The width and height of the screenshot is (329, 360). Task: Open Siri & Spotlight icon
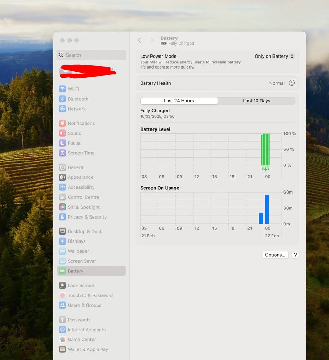pos(62,207)
